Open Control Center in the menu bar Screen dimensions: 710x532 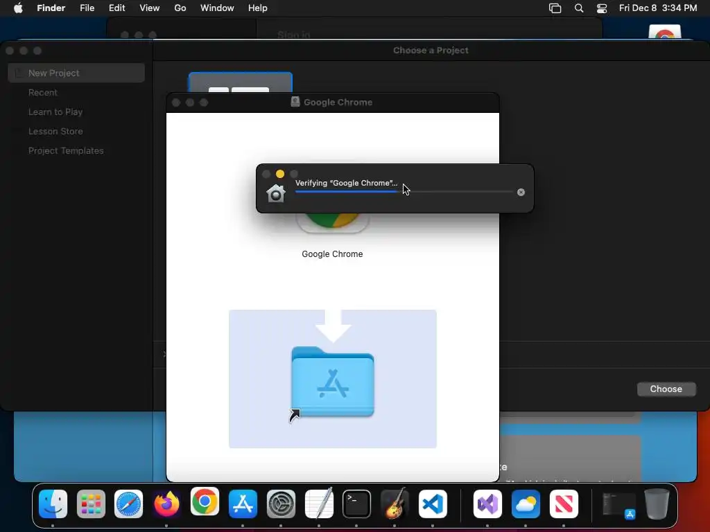point(602,8)
